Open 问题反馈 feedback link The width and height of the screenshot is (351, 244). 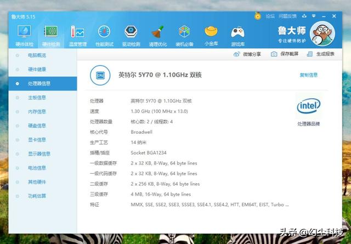pos(287,16)
